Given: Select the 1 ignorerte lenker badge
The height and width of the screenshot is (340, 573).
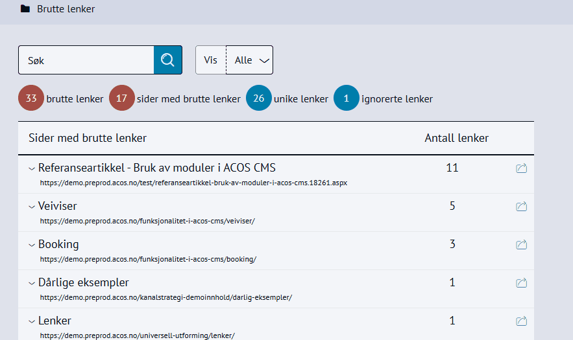Looking at the screenshot, I should (x=347, y=98).
